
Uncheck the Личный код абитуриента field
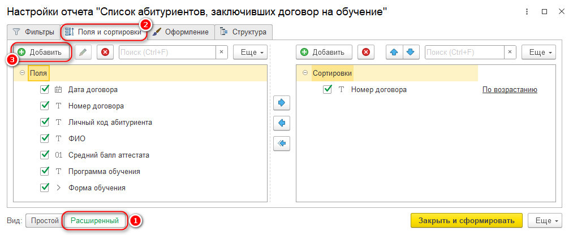pos(45,122)
